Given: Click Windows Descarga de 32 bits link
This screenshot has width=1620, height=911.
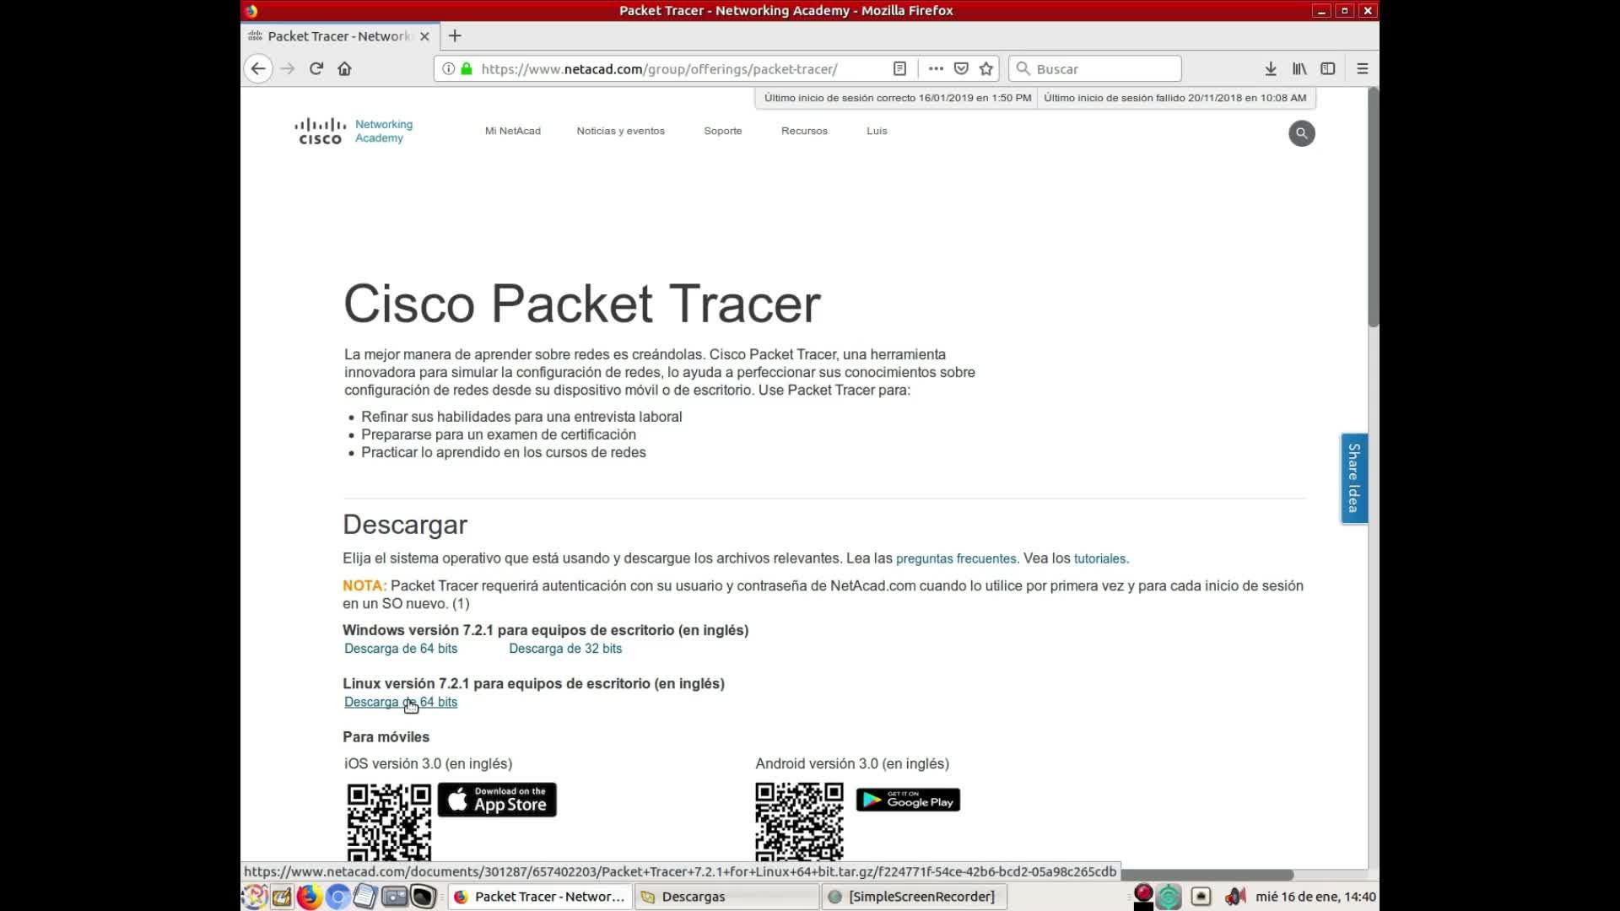Looking at the screenshot, I should point(564,649).
